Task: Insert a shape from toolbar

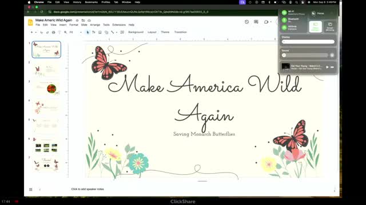Action: [106, 32]
